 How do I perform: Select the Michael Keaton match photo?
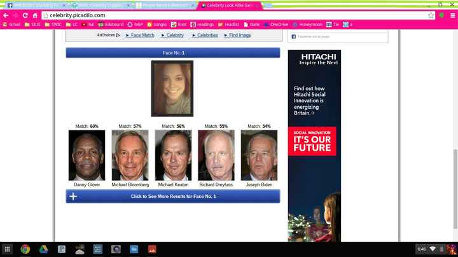coord(173,155)
